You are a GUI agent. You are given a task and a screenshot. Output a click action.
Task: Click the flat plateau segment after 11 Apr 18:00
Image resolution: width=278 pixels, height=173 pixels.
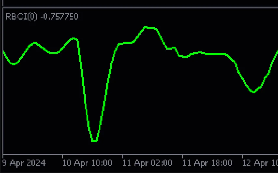(x=216, y=54)
